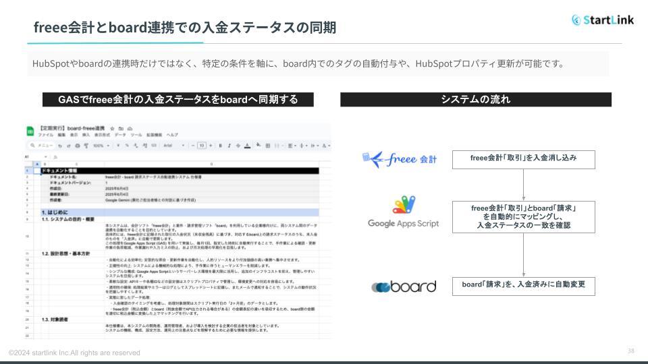
Task: Print the spreadsheet using the printer icon
Action: click(x=77, y=146)
